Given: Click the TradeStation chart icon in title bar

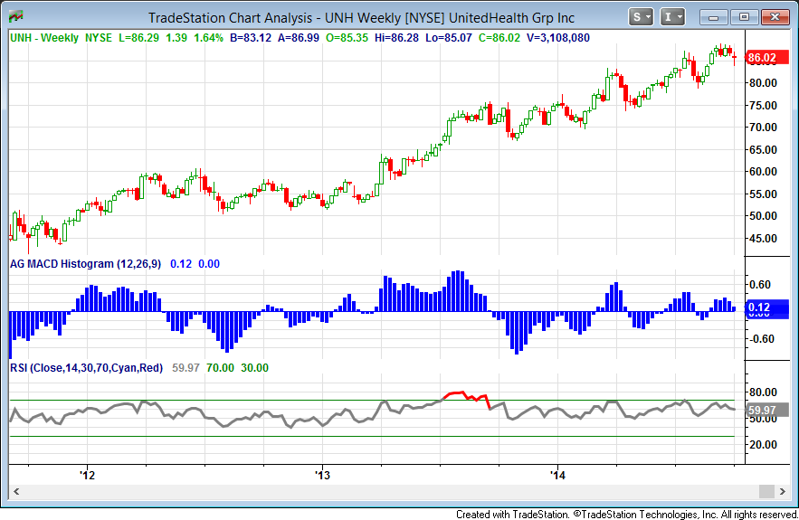Looking at the screenshot, I should pyautogui.click(x=15, y=16).
